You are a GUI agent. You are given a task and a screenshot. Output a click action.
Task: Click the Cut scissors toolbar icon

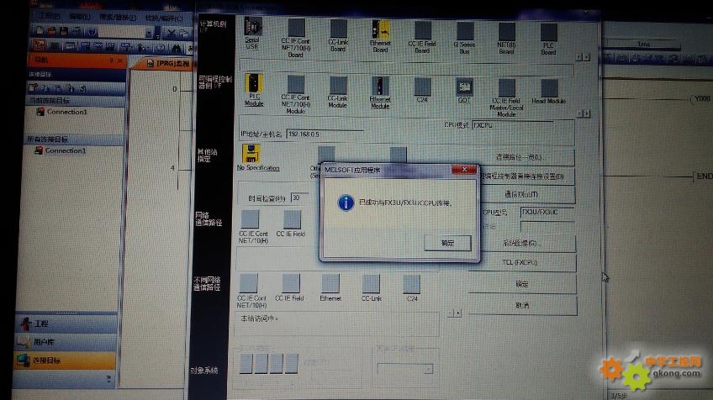click(x=171, y=33)
